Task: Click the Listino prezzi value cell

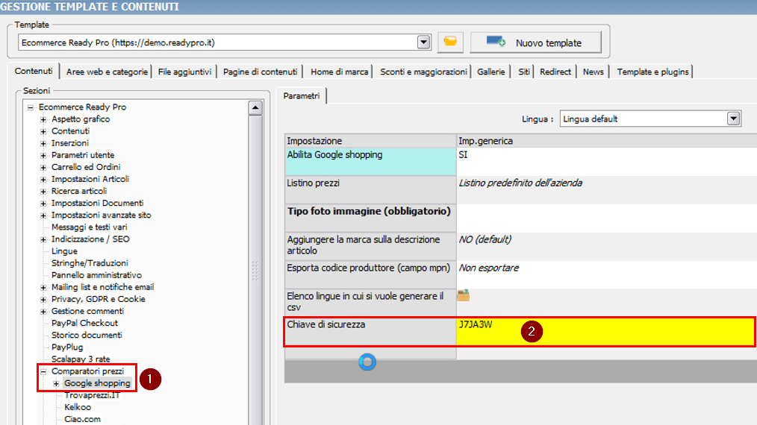Action: [x=606, y=189]
